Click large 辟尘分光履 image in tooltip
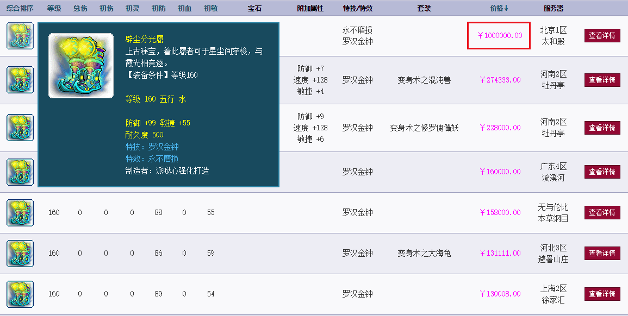Image resolution: width=628 pixels, height=316 pixels. (81, 66)
